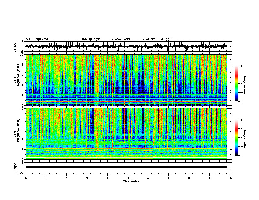This screenshot has width=259, height=200.
Task: Click the "7" minute tick on time axis
Action: (x=169, y=178)
